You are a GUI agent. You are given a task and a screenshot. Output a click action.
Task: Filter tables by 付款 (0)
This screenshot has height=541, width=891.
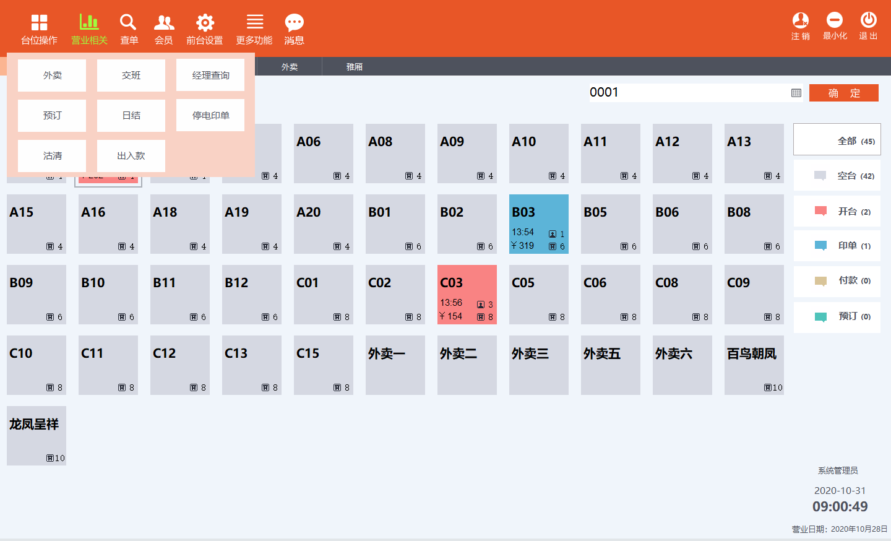pyautogui.click(x=837, y=281)
